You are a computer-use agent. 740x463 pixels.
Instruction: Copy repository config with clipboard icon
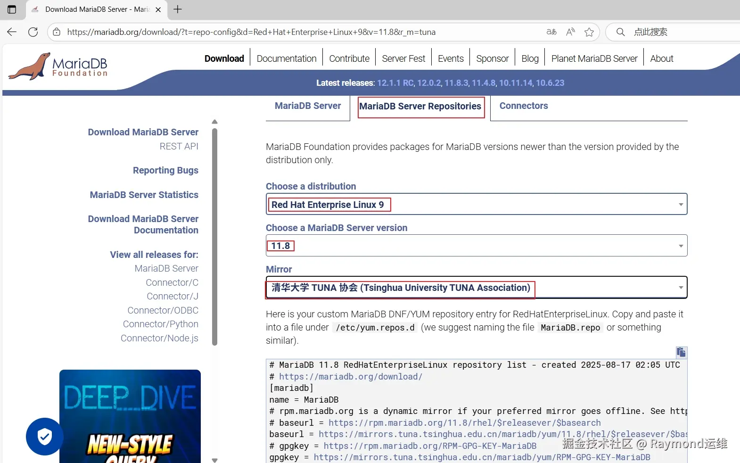coord(681,352)
